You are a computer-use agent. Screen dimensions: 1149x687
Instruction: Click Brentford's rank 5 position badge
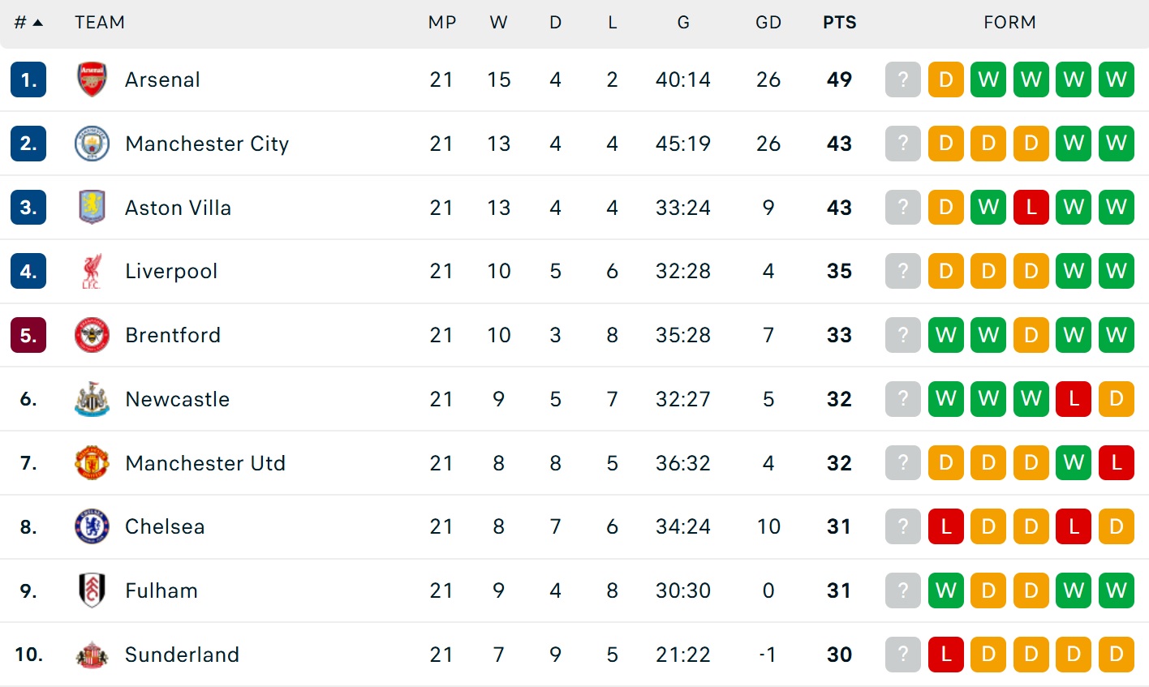pos(28,335)
